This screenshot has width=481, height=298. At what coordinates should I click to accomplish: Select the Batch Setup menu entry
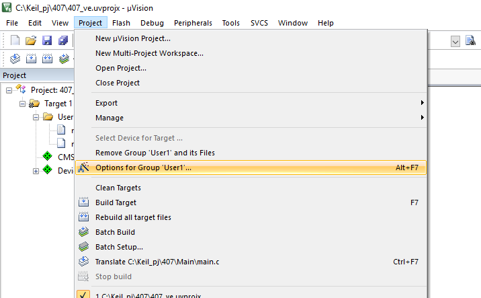click(x=251, y=247)
